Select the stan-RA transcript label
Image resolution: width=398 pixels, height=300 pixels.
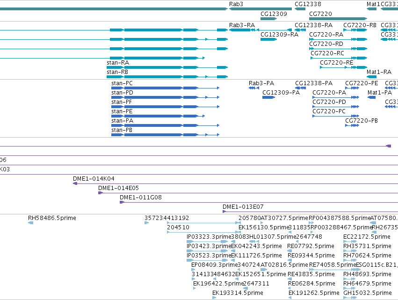(x=118, y=63)
